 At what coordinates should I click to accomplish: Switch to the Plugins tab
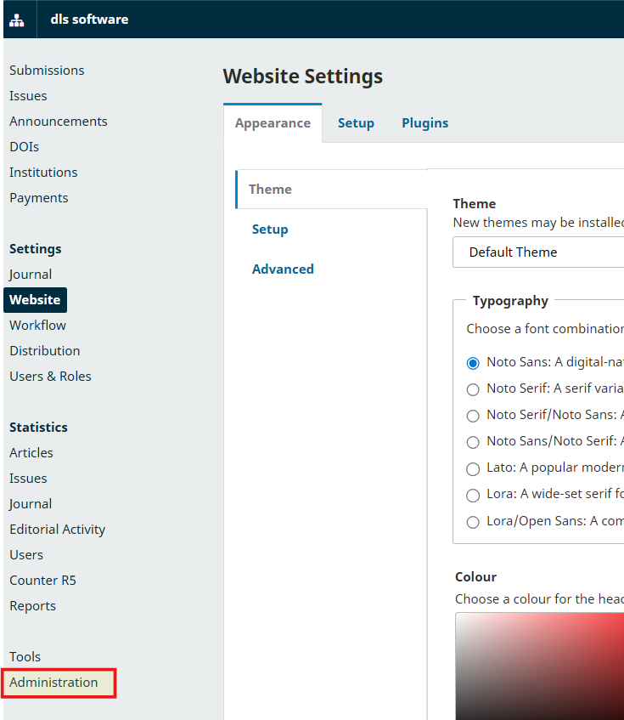pyautogui.click(x=425, y=123)
